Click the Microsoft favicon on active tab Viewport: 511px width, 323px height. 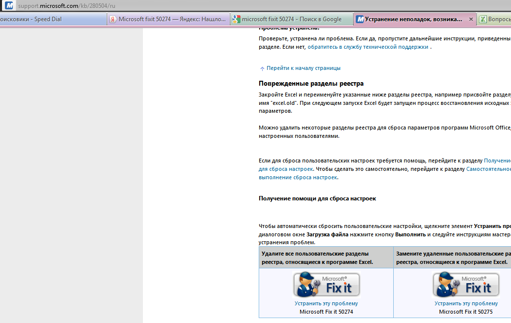(360, 19)
